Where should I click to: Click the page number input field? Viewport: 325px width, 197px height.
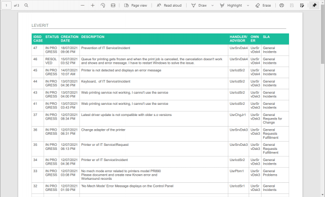click(x=6, y=6)
